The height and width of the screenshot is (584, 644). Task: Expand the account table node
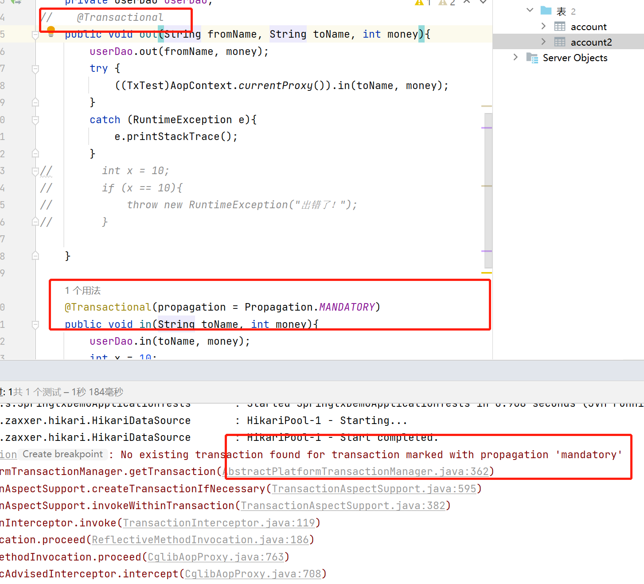[x=544, y=26]
